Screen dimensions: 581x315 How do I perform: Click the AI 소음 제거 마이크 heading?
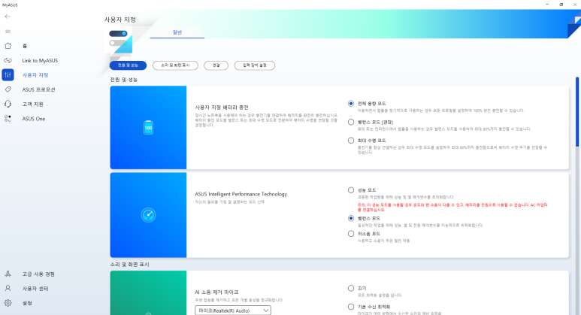coord(216,292)
